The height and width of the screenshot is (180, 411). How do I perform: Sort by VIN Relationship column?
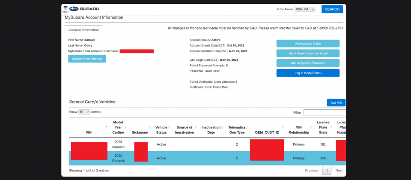point(298,130)
